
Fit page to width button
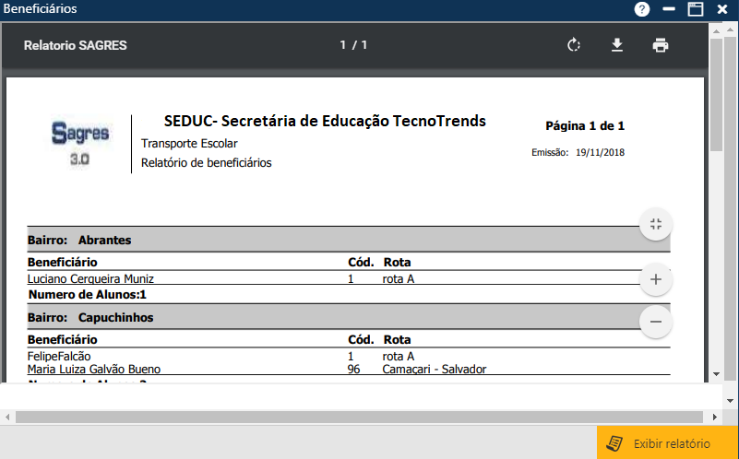(x=656, y=224)
